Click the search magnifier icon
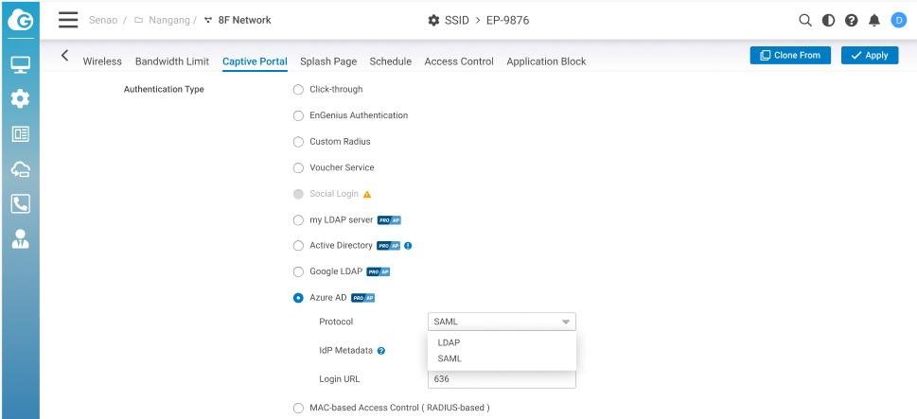This screenshot has height=419, width=917. tap(805, 21)
